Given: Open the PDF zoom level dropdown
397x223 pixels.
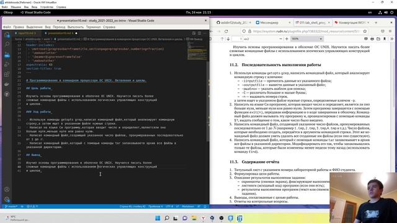Looking at the screenshot, I should pos(306,39).
